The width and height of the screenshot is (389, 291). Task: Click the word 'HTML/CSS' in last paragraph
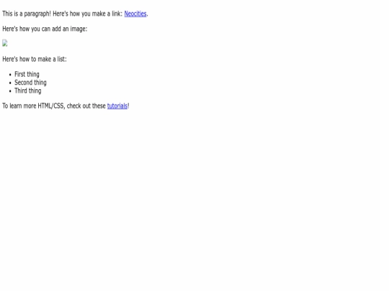coord(51,106)
